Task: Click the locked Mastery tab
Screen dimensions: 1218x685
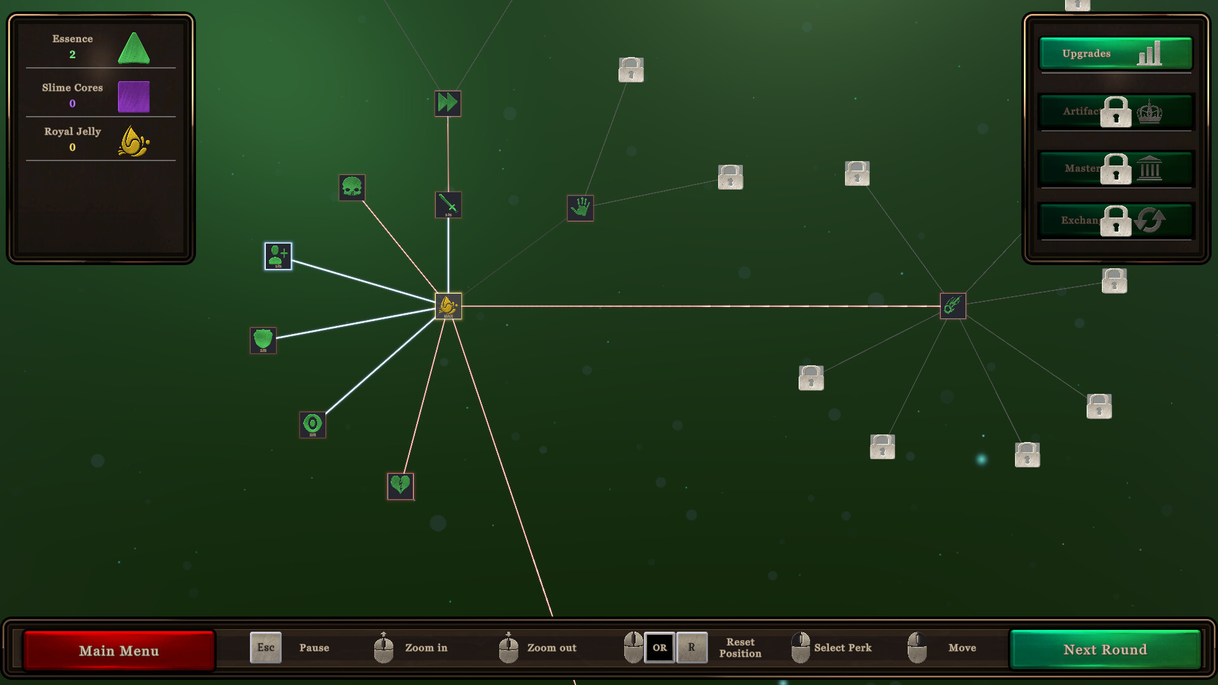Action: pos(1115,169)
